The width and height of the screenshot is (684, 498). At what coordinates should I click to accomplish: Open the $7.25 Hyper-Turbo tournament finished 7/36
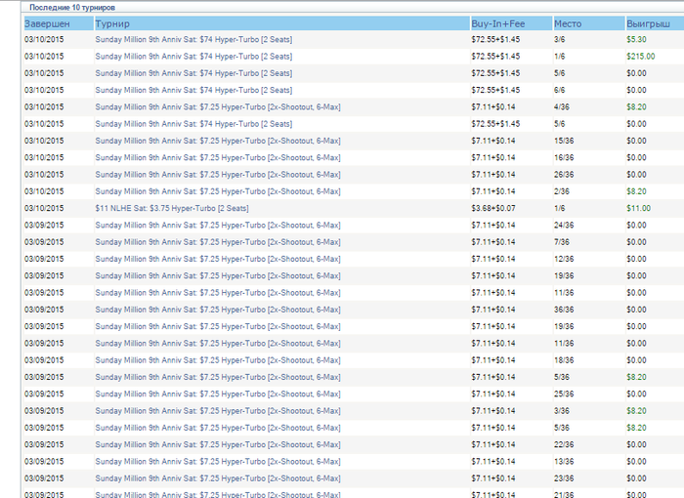pos(218,242)
